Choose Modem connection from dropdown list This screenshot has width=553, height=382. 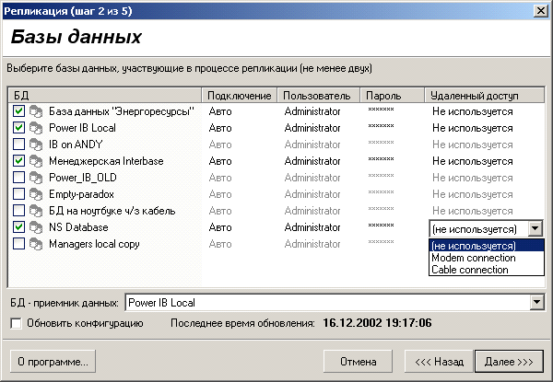pos(487,258)
